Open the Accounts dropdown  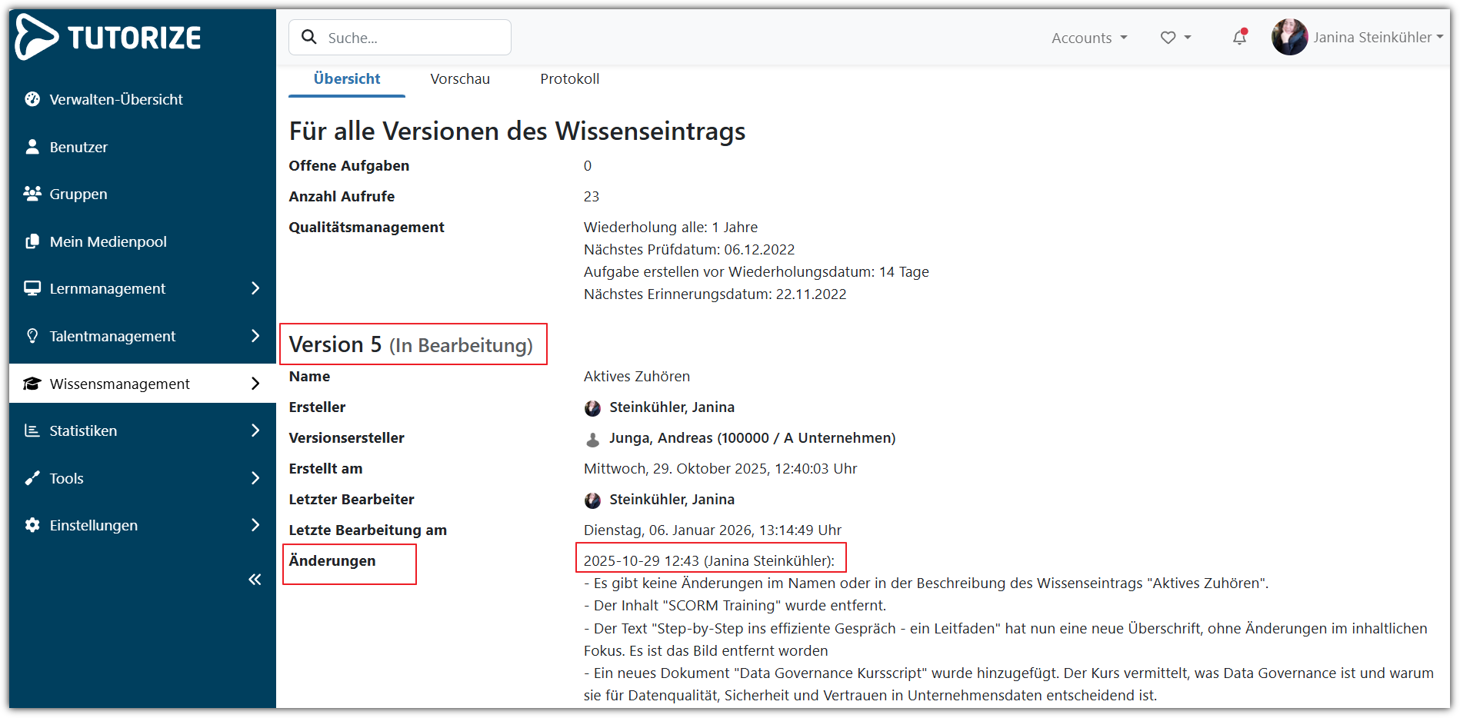(1088, 38)
